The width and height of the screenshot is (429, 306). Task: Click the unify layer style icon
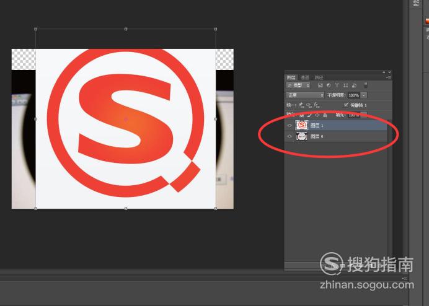point(317,105)
